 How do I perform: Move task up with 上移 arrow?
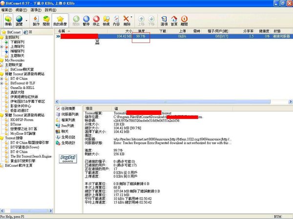coord(141,20)
